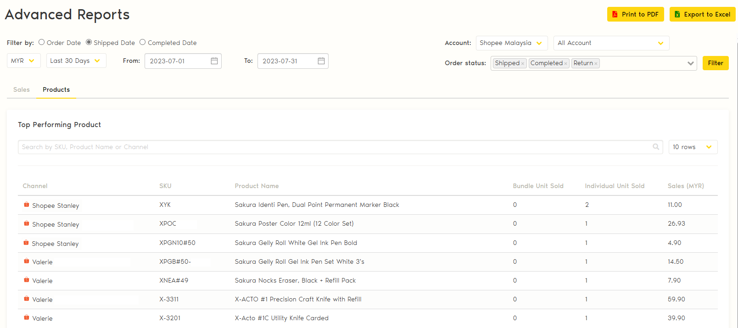Click the yellow Filter button
Viewport: 738px width, 328px height.
(716, 63)
